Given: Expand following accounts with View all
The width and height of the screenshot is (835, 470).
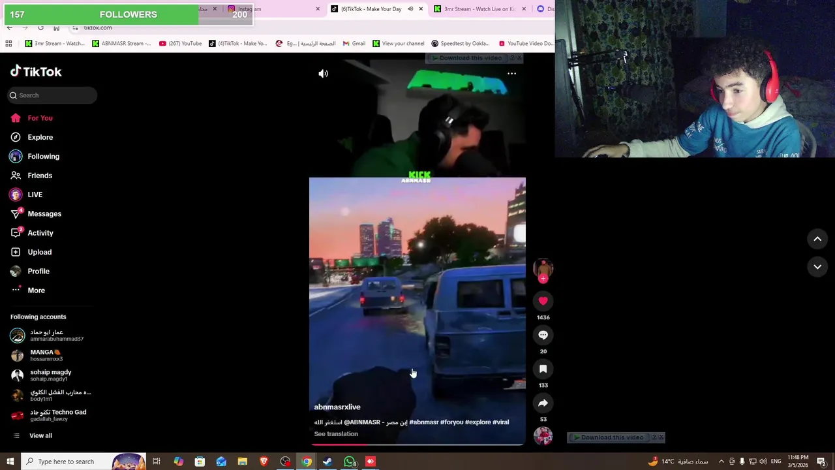Looking at the screenshot, I should coord(31,435).
